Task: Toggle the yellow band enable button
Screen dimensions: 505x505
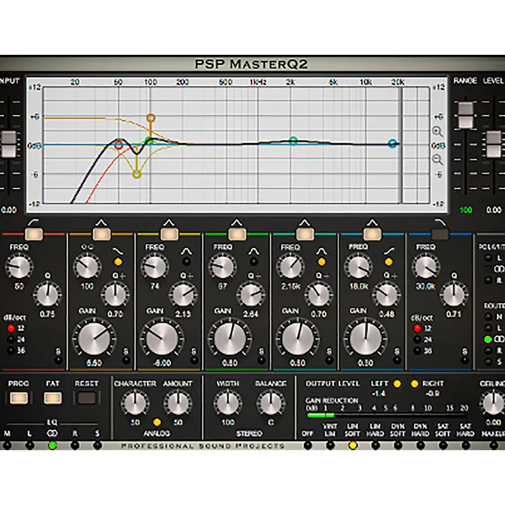Action: coord(169,234)
